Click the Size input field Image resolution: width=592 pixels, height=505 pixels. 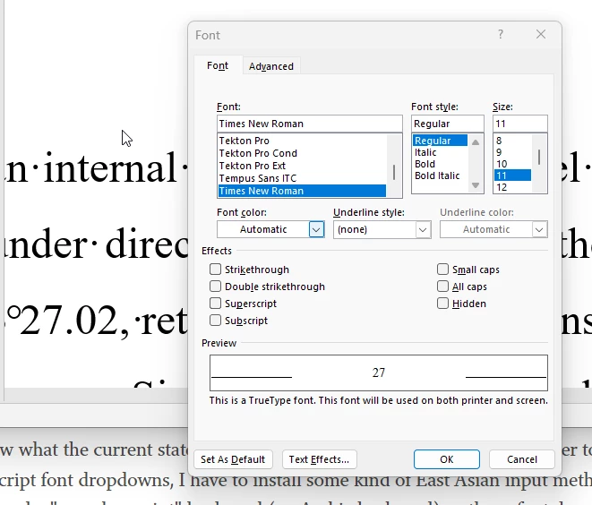tap(519, 124)
